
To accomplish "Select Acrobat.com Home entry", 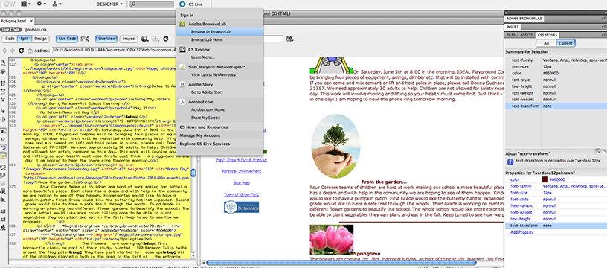I will tap(208, 109).
